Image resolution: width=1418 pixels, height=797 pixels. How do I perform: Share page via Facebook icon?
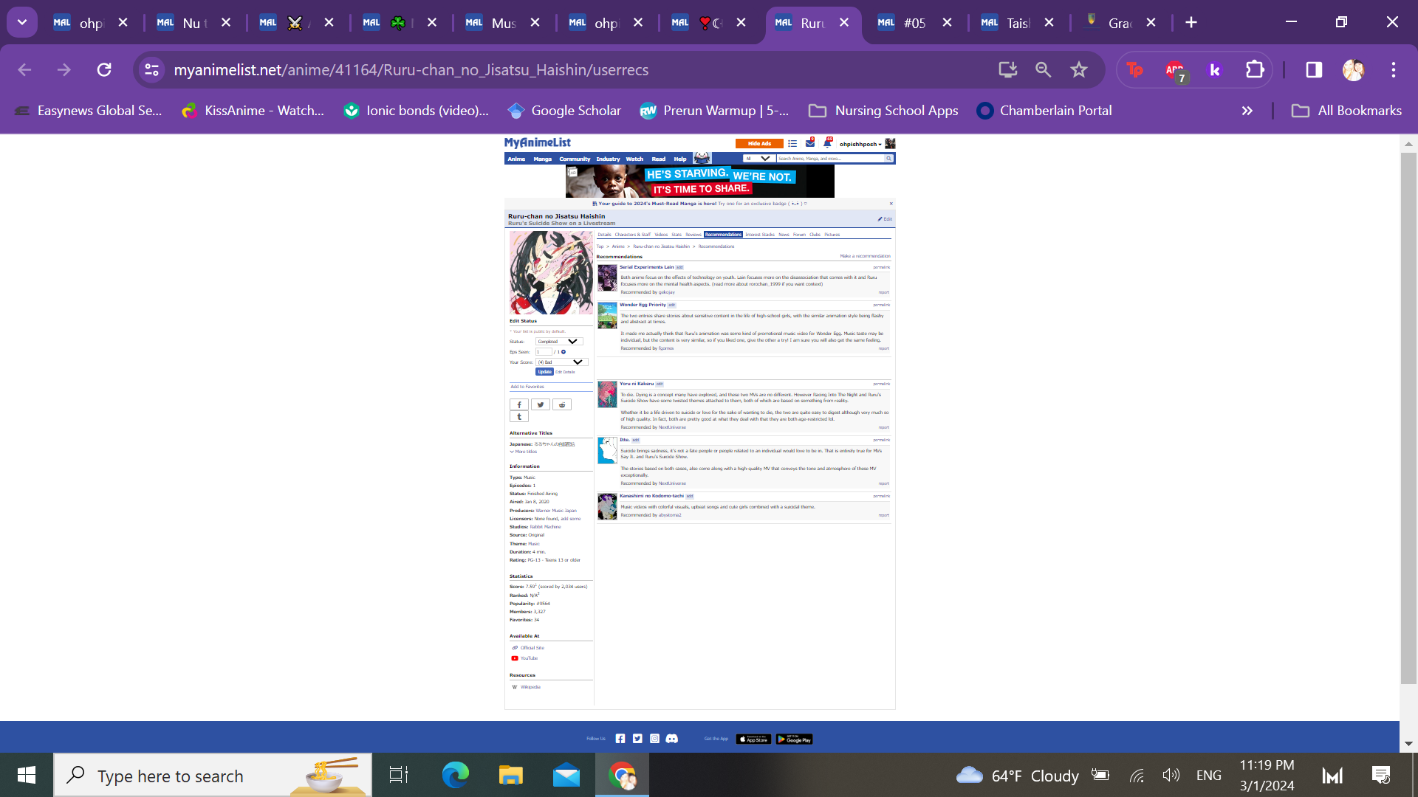(519, 405)
